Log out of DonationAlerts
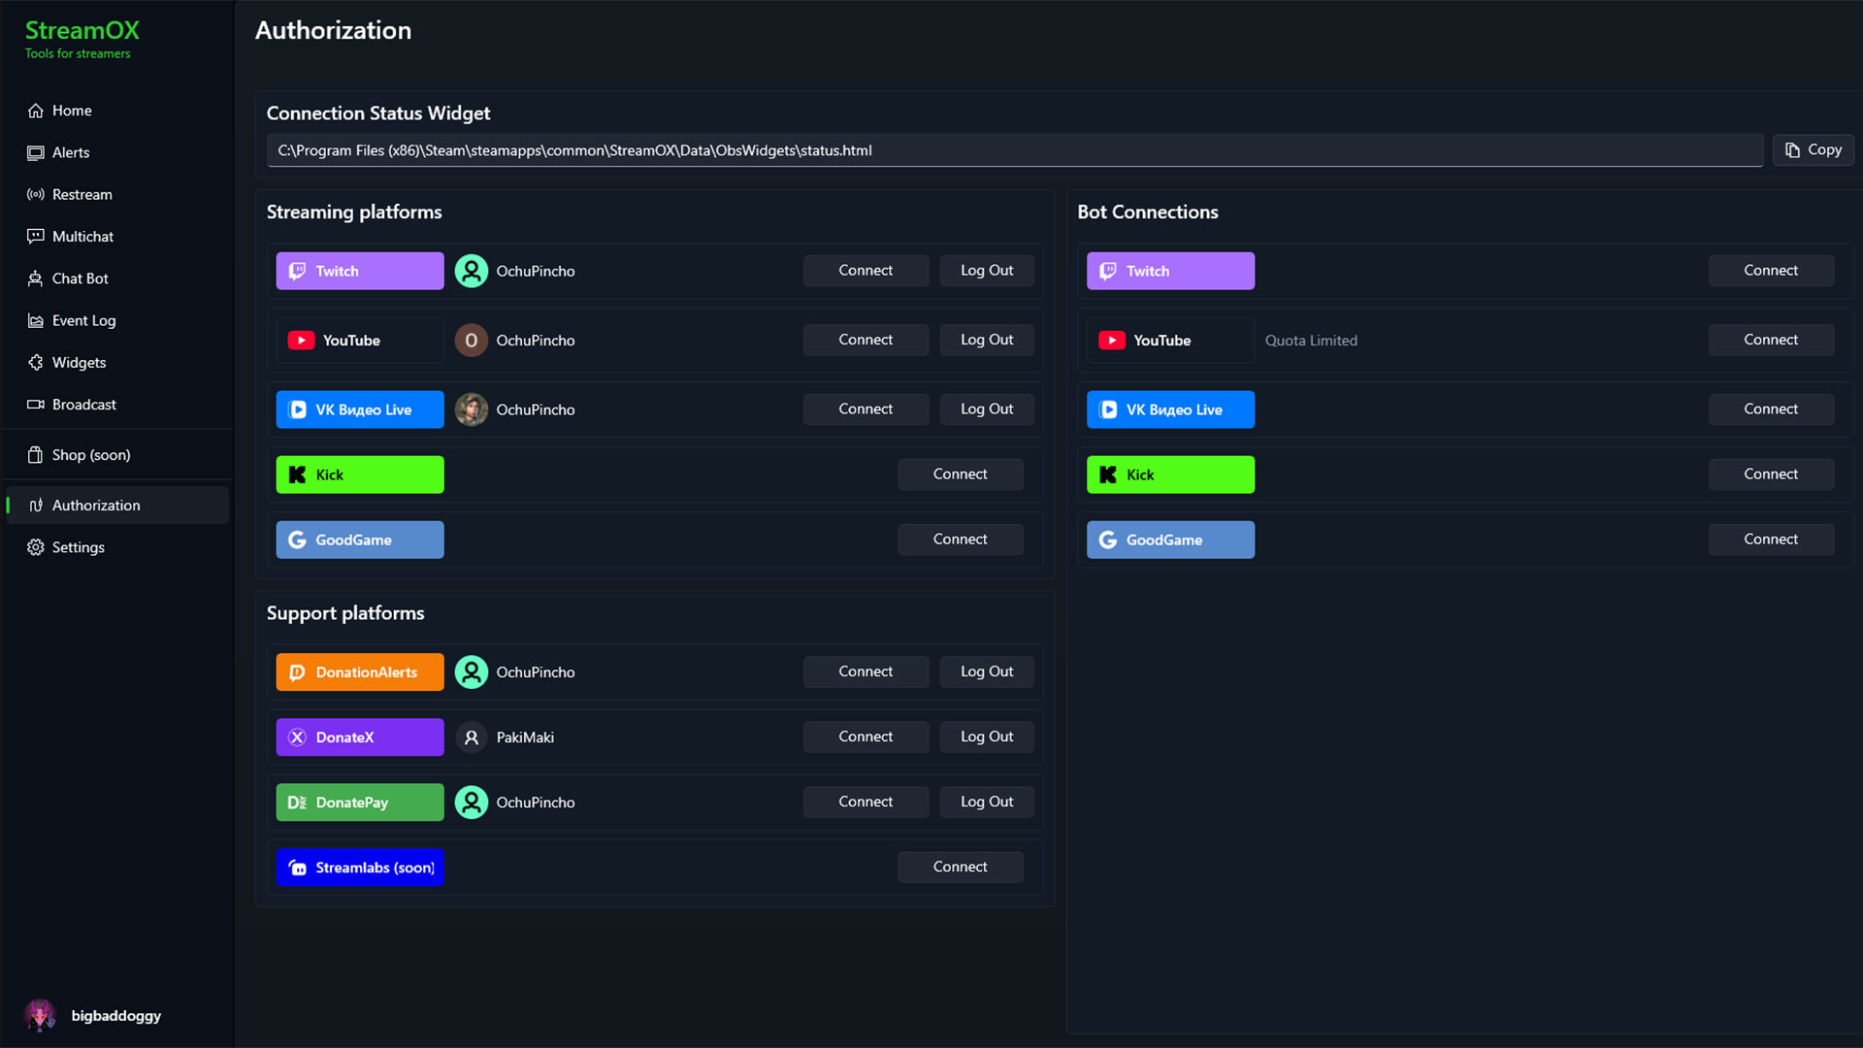This screenshot has height=1048, width=1863. 987,671
